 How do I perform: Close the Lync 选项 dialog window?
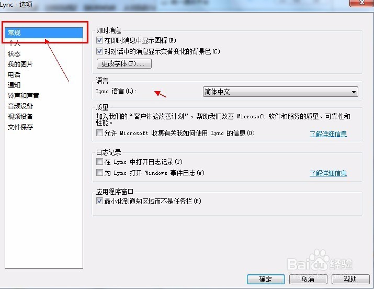(361, 3)
